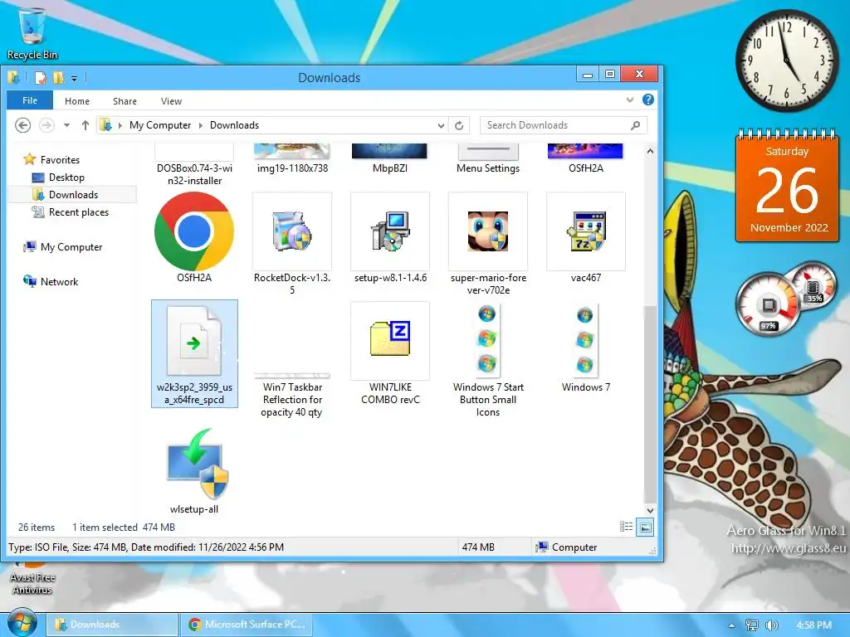The height and width of the screenshot is (637, 850).
Task: Click the Properties quick access toolbar icon
Action: coord(41,78)
